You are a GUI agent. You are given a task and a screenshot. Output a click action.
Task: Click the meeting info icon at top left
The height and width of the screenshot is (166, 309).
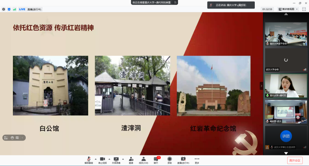[4, 9]
